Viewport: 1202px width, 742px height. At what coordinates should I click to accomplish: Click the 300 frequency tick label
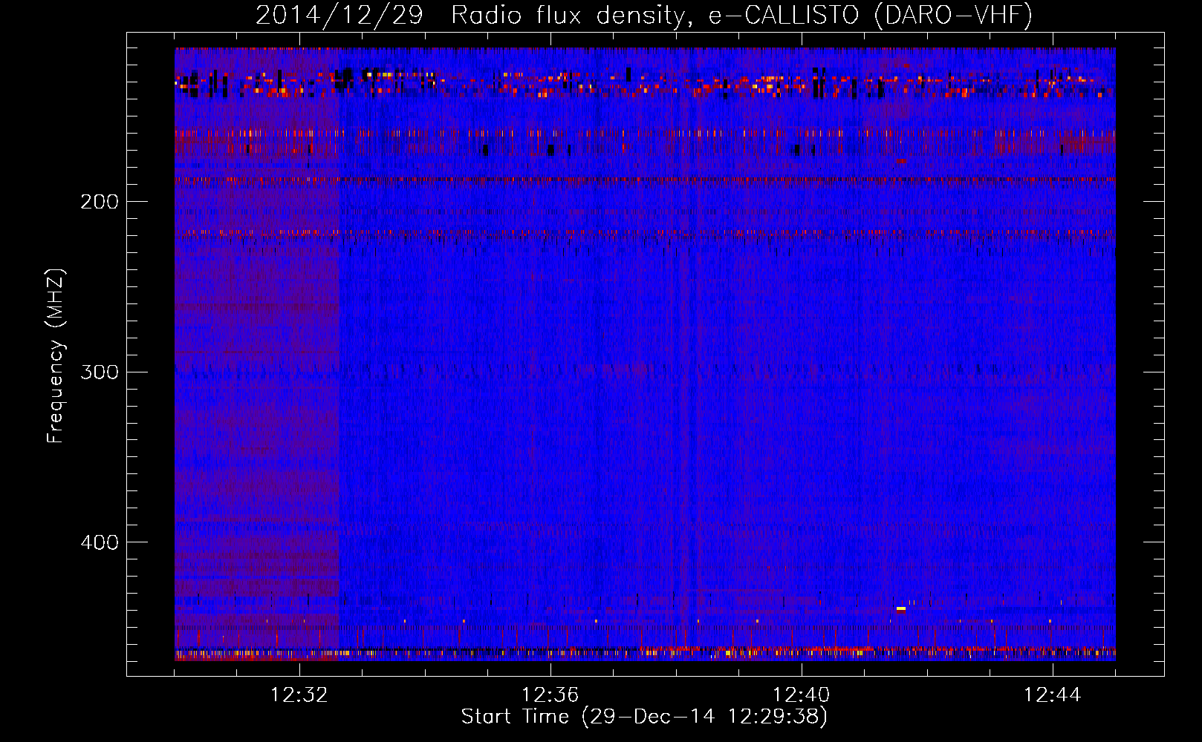pyautogui.click(x=100, y=372)
